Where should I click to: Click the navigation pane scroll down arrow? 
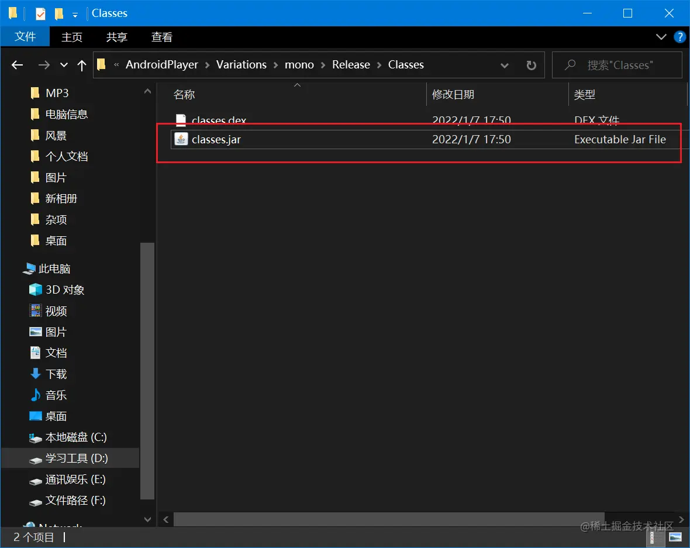[x=147, y=520]
